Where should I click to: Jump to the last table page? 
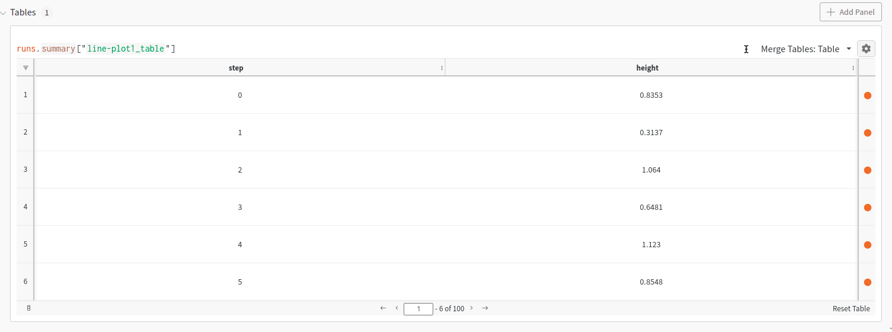[485, 308]
